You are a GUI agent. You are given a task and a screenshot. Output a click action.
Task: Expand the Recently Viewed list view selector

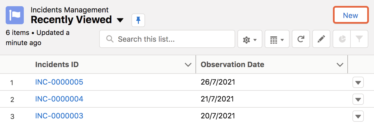pyautogui.click(x=120, y=20)
